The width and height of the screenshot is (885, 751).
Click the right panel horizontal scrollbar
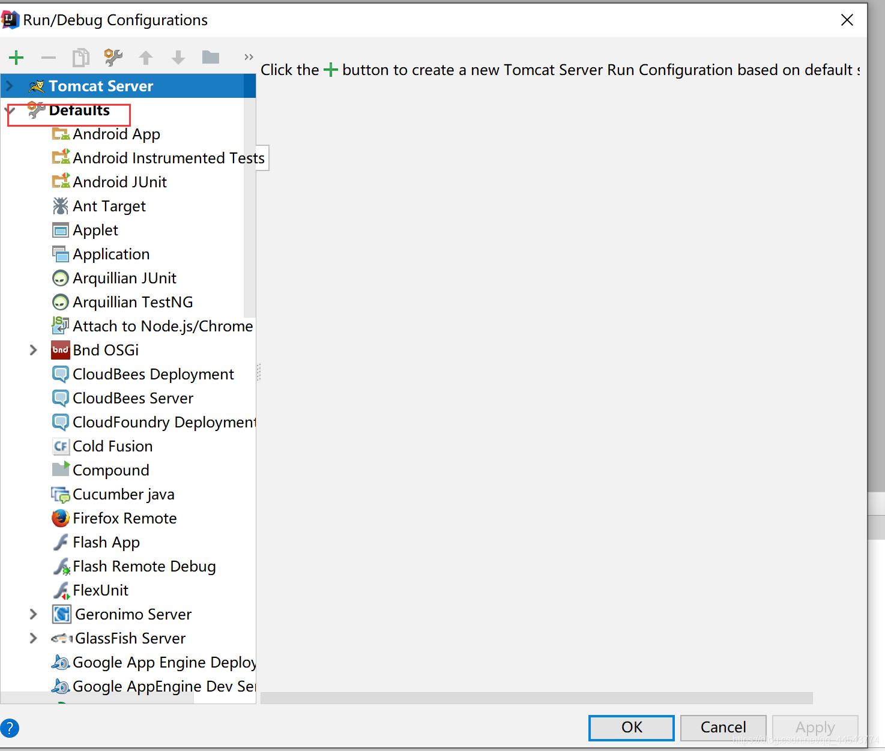[x=537, y=698]
